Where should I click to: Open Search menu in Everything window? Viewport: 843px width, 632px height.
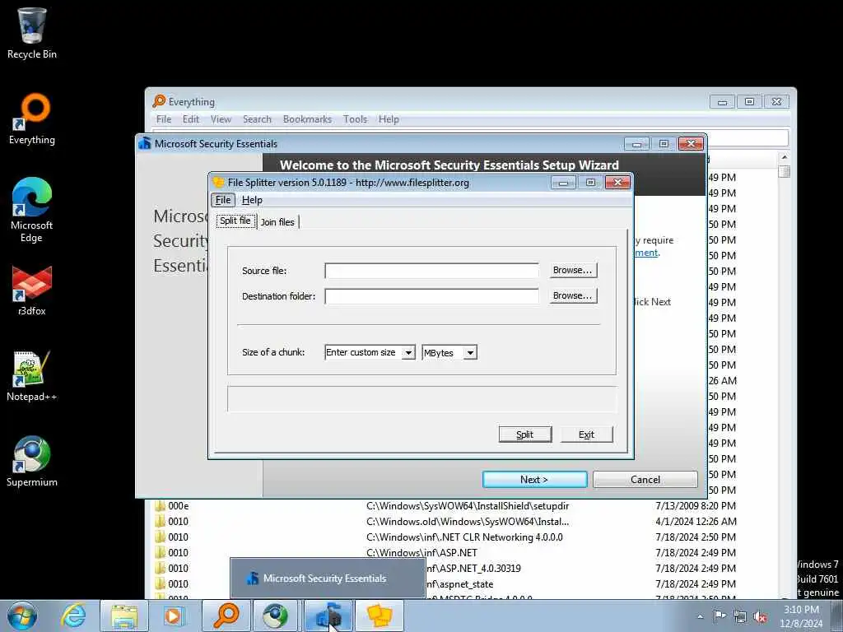point(257,119)
